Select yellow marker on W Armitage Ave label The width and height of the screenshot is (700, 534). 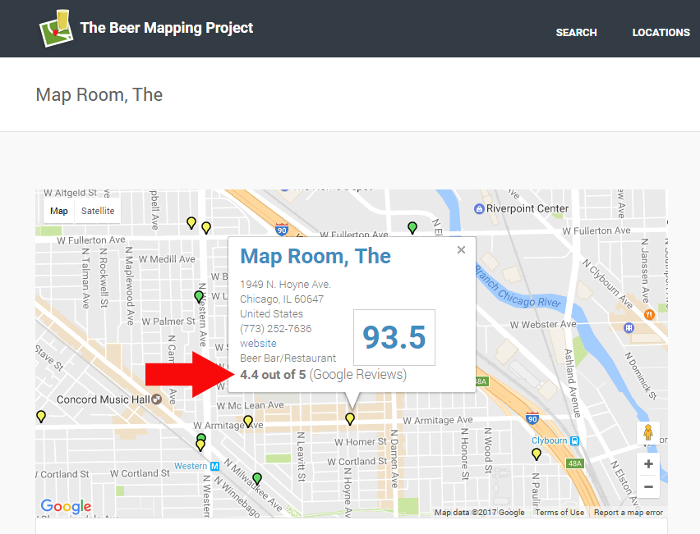(x=248, y=422)
